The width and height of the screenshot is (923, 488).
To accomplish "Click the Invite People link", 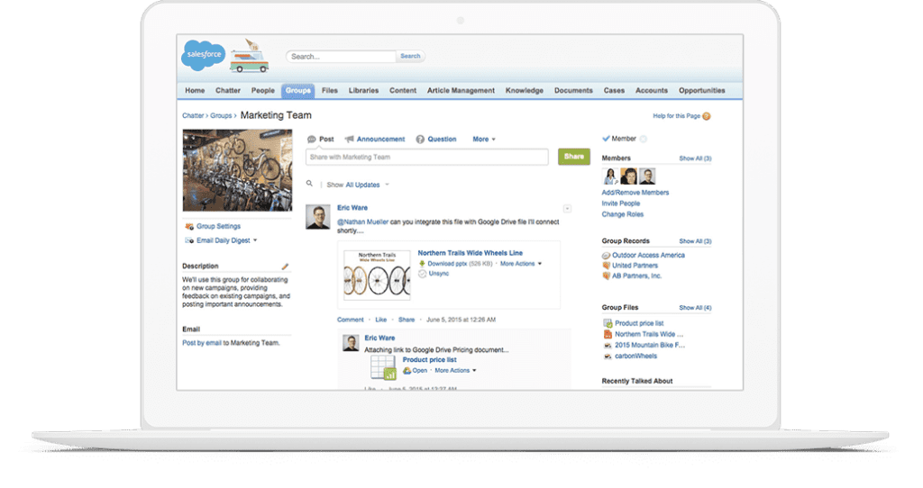I will 620,203.
